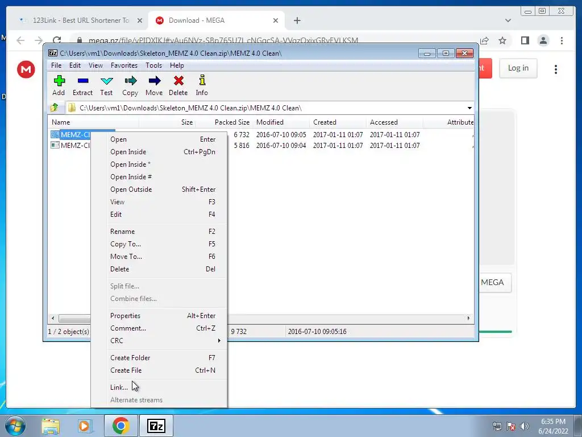Sort by the Packed Size column header
The width and height of the screenshot is (582, 437).
(x=224, y=122)
